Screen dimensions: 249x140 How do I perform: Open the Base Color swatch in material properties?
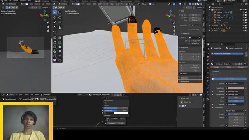[x=236, y=88]
